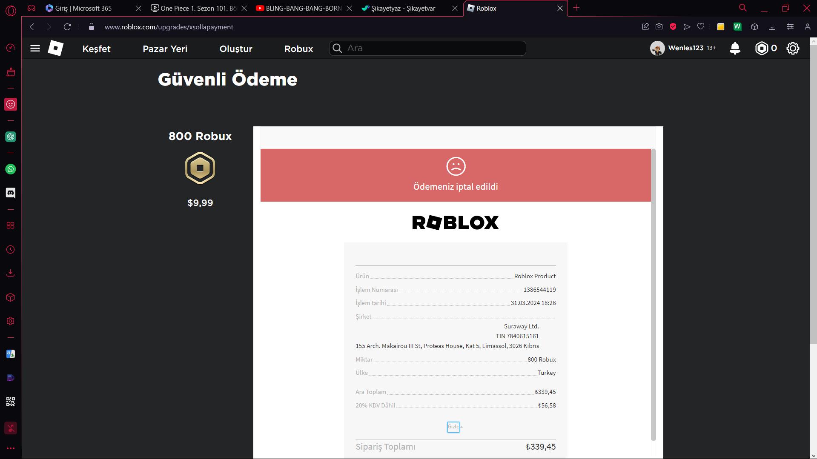The height and width of the screenshot is (459, 817).
Task: Open the search-tabs magnifier in tab bar
Action: coord(743,8)
